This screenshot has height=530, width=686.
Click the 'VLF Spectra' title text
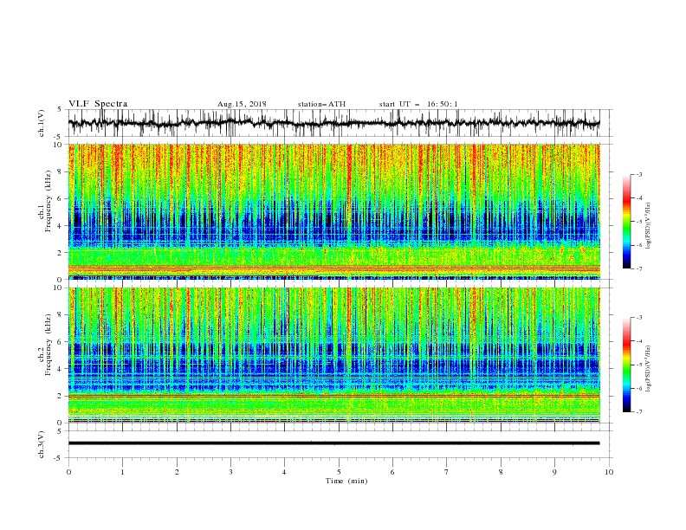98,104
